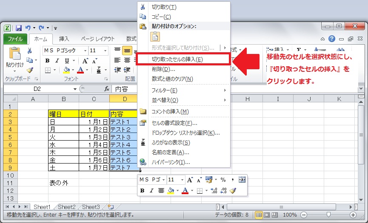Open the Clipboard pane launcher in クリップボード group
The image size is (368, 223).
click(x=37, y=79)
